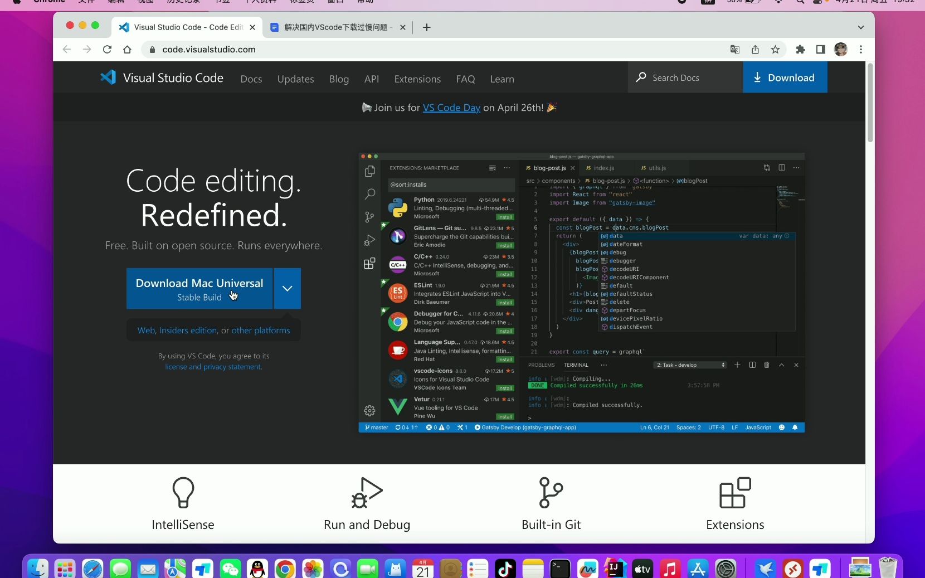The image size is (925, 578).
Task: Open the App Store in the dock
Action: [x=698, y=569]
